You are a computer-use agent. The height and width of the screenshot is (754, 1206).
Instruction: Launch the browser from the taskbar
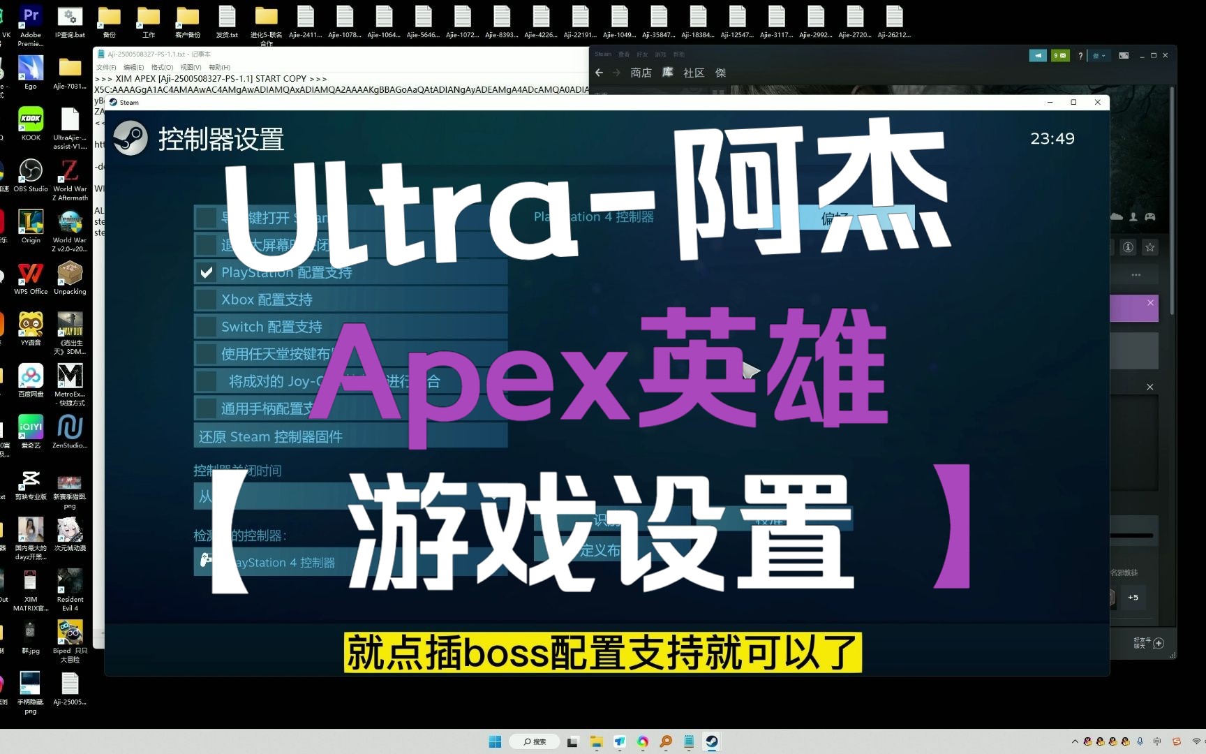click(x=642, y=741)
